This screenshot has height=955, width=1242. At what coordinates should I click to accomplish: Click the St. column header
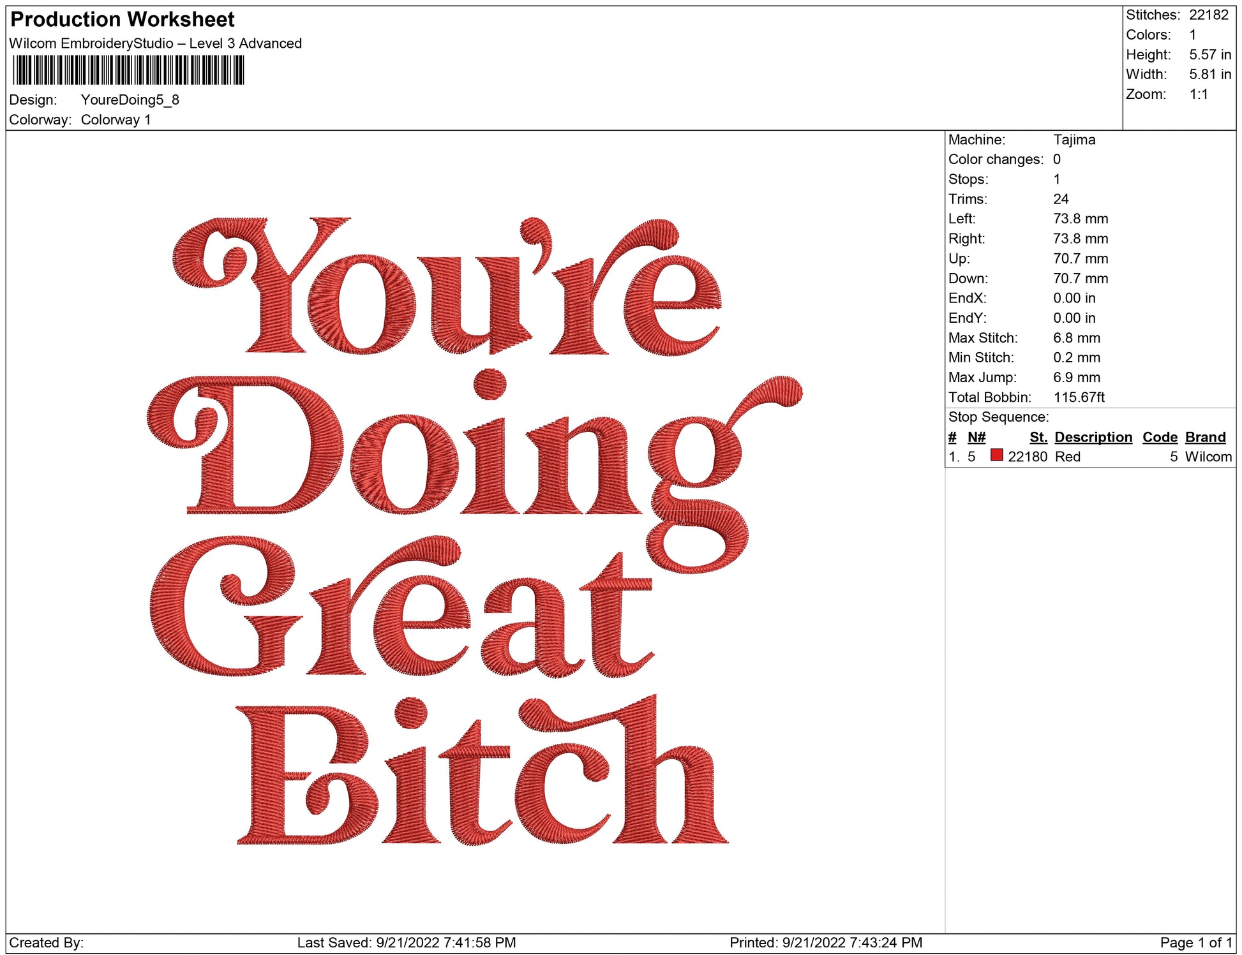tap(1038, 437)
